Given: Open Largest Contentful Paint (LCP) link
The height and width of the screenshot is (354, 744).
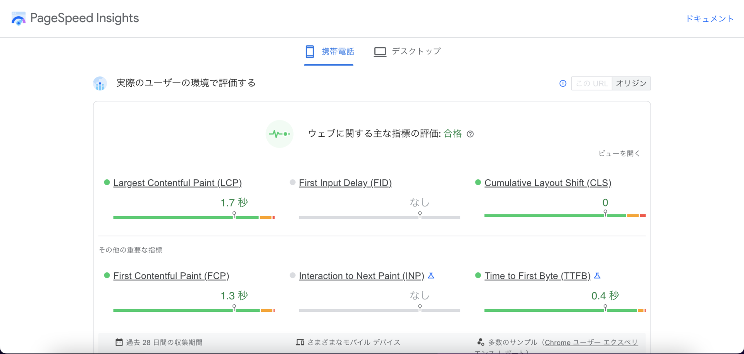Looking at the screenshot, I should pyautogui.click(x=177, y=183).
